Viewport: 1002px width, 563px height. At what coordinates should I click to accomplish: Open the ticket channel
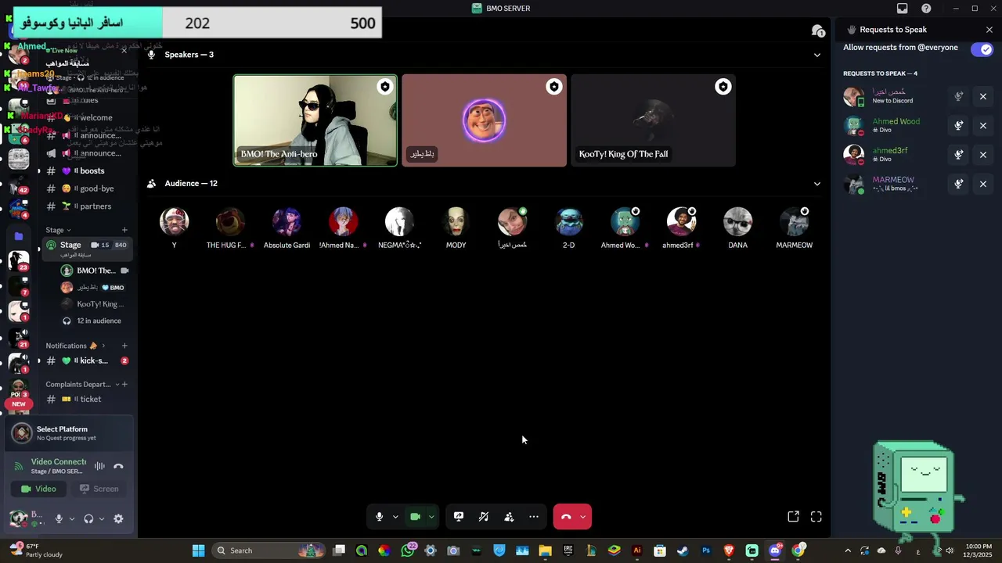click(x=86, y=399)
